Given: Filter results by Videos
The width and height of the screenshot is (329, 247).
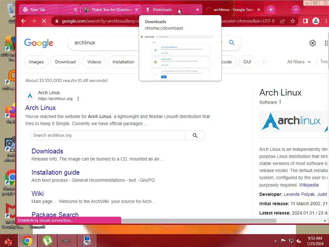Looking at the screenshot, I should [x=94, y=62].
